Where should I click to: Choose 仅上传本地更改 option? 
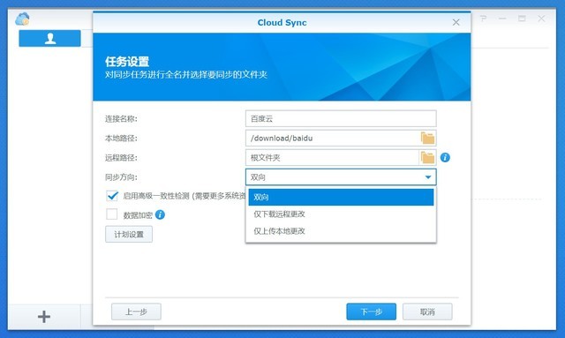(341, 231)
